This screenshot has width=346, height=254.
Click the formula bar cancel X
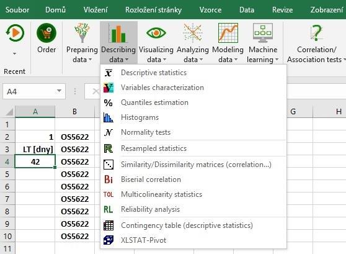95,91
